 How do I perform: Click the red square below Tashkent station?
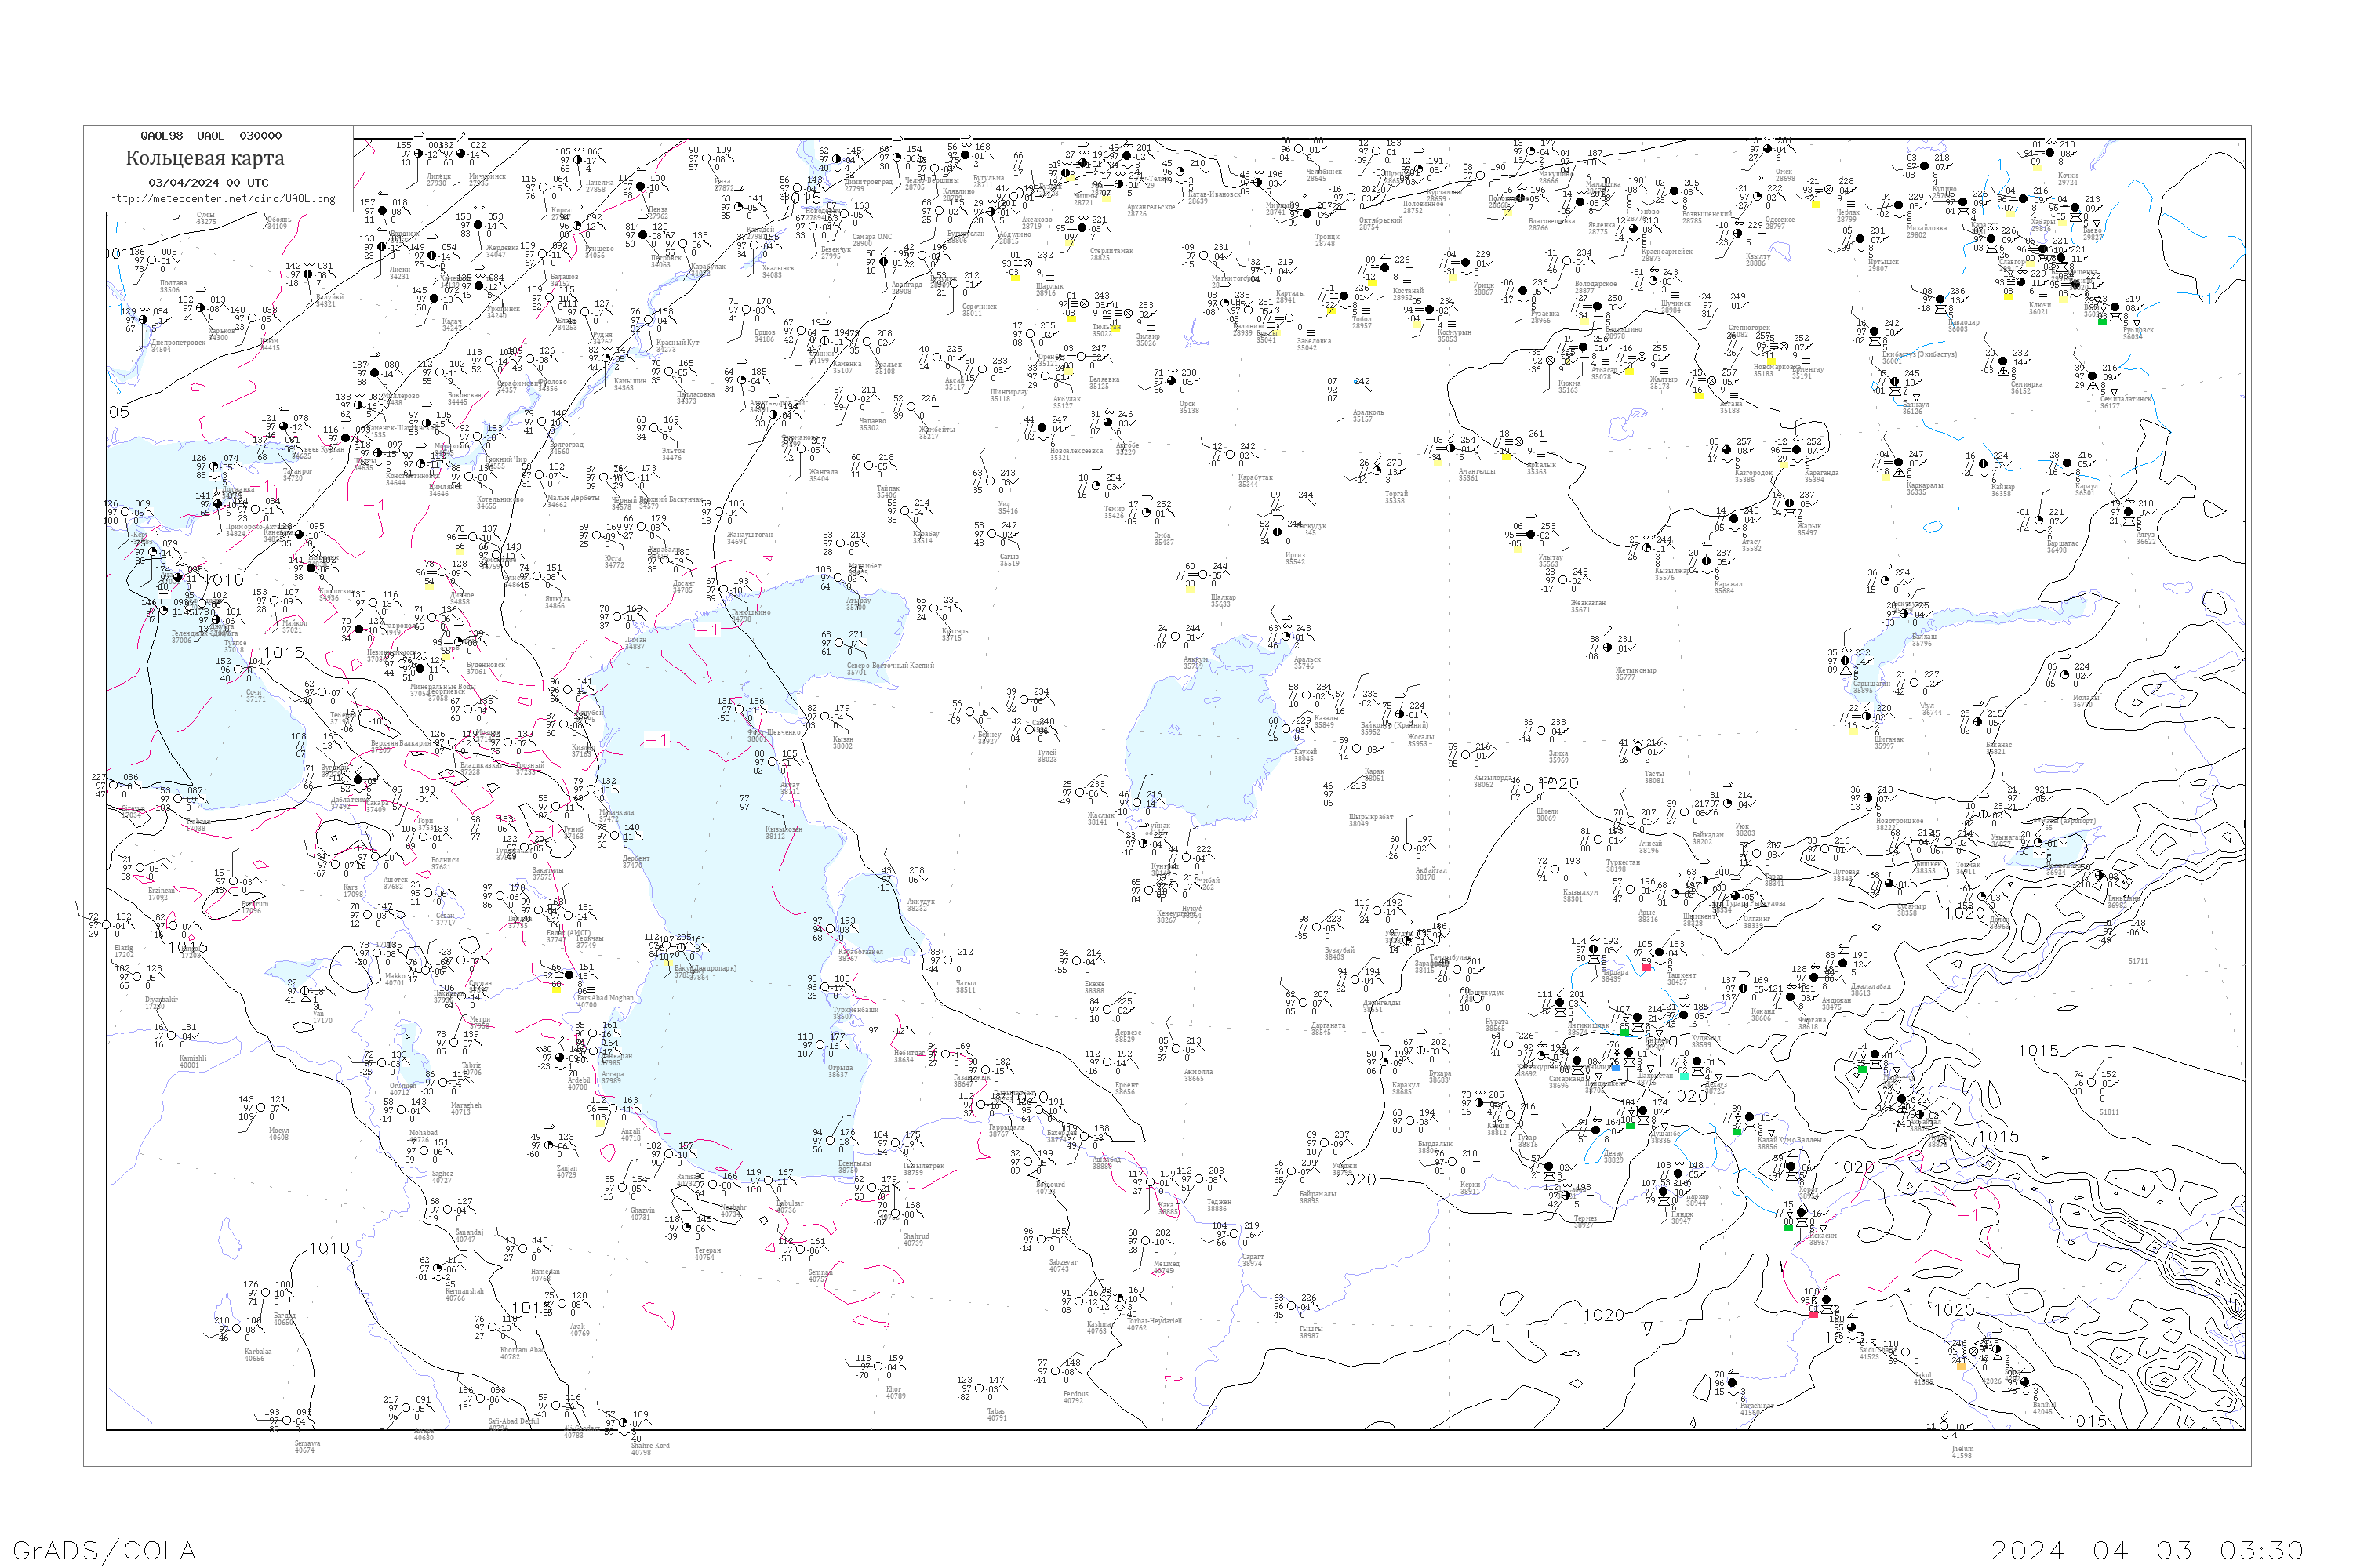pos(1646,968)
